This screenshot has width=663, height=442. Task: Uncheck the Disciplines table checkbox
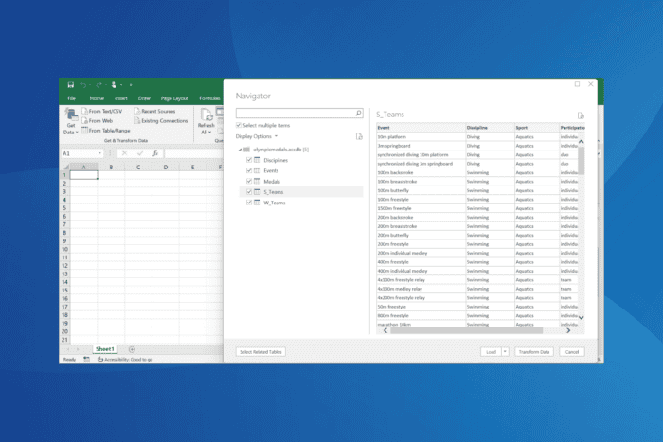pos(249,160)
